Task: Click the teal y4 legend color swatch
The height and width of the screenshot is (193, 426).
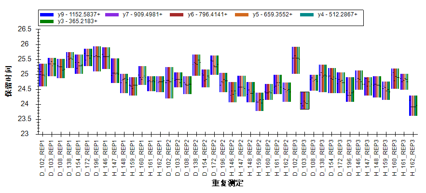Action: 307,15
